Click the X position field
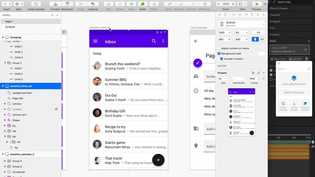 click(224, 32)
